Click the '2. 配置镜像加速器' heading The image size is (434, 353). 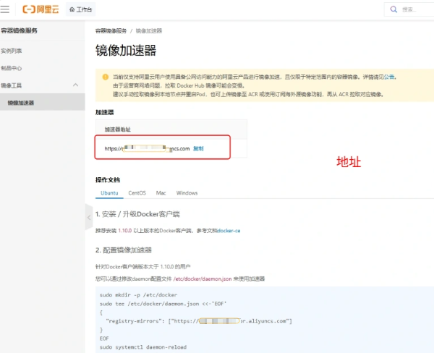tap(124, 250)
